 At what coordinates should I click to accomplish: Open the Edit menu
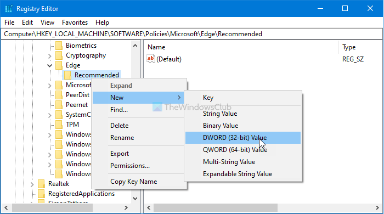[27, 22]
